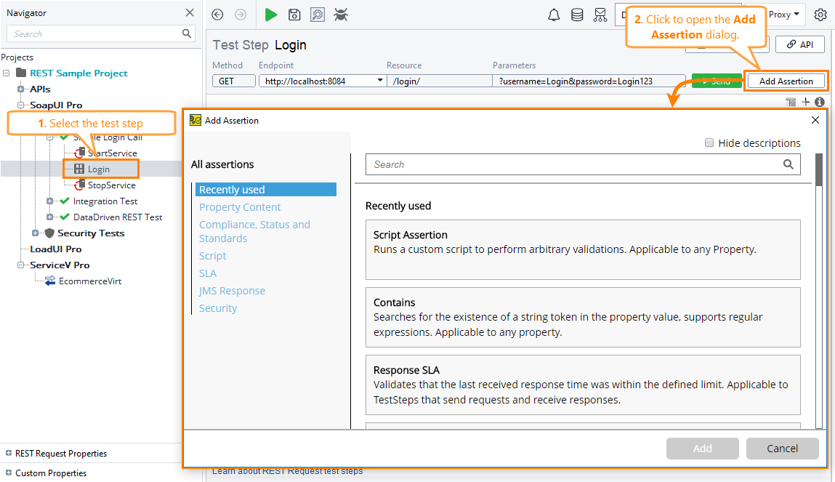Viewport: 835px width, 482px height.
Task: Select the Script assertion category
Action: coord(212,256)
